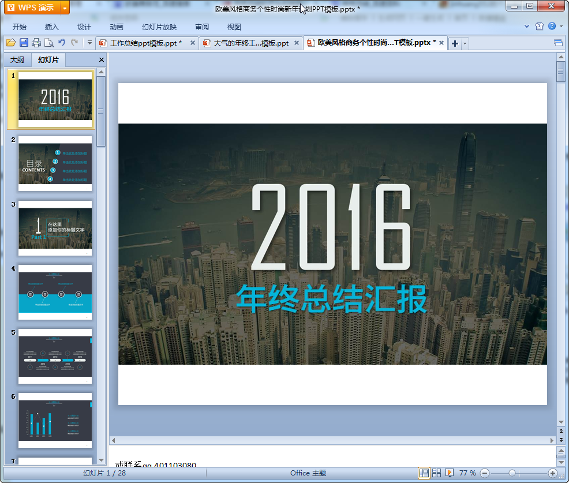Expand the new tab dropdown arrow
Image resolution: width=569 pixels, height=483 pixels.
[465, 43]
